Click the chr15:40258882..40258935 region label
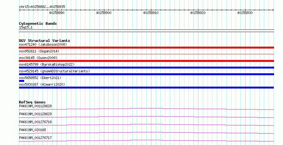The height and width of the screenshot is (145, 283). (42, 7)
